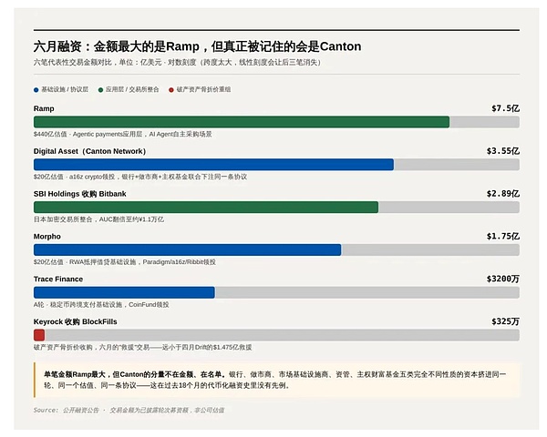Screen dimensions: 547x437
Task: Click the Ramp row label
Action: coord(44,108)
